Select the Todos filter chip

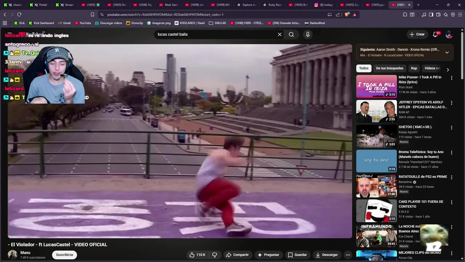point(364,68)
